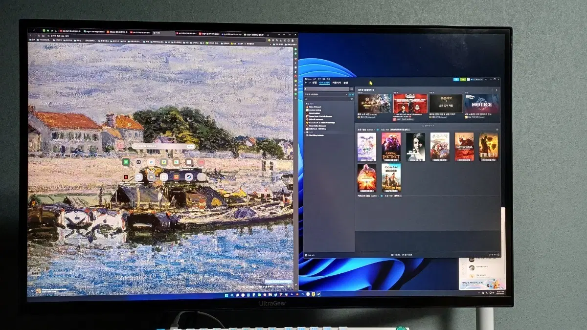
Task: Open the Steam menu in the menu bar
Action: 309,78
